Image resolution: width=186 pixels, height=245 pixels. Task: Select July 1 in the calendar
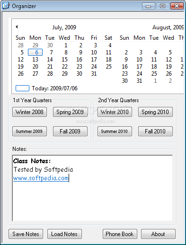(66, 45)
